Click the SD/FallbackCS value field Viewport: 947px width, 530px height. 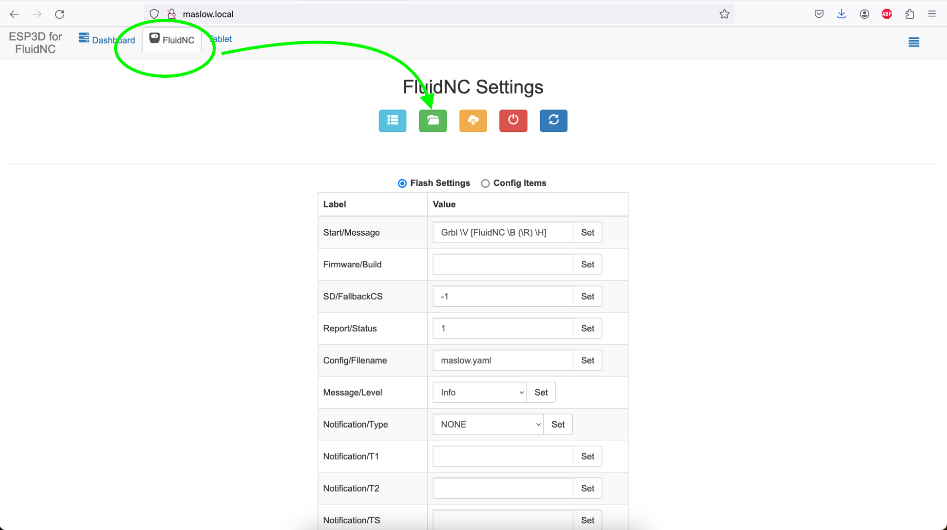(x=503, y=296)
